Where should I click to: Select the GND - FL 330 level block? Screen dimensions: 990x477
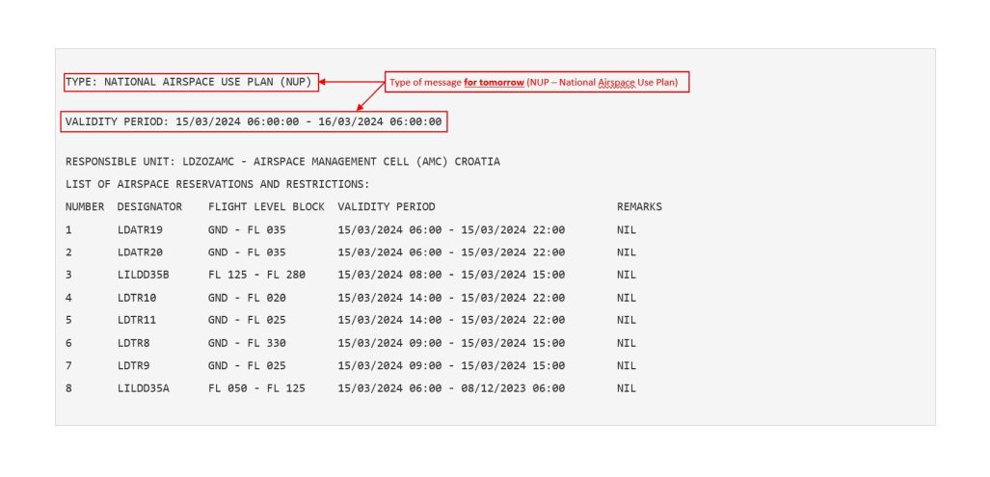[x=247, y=343]
